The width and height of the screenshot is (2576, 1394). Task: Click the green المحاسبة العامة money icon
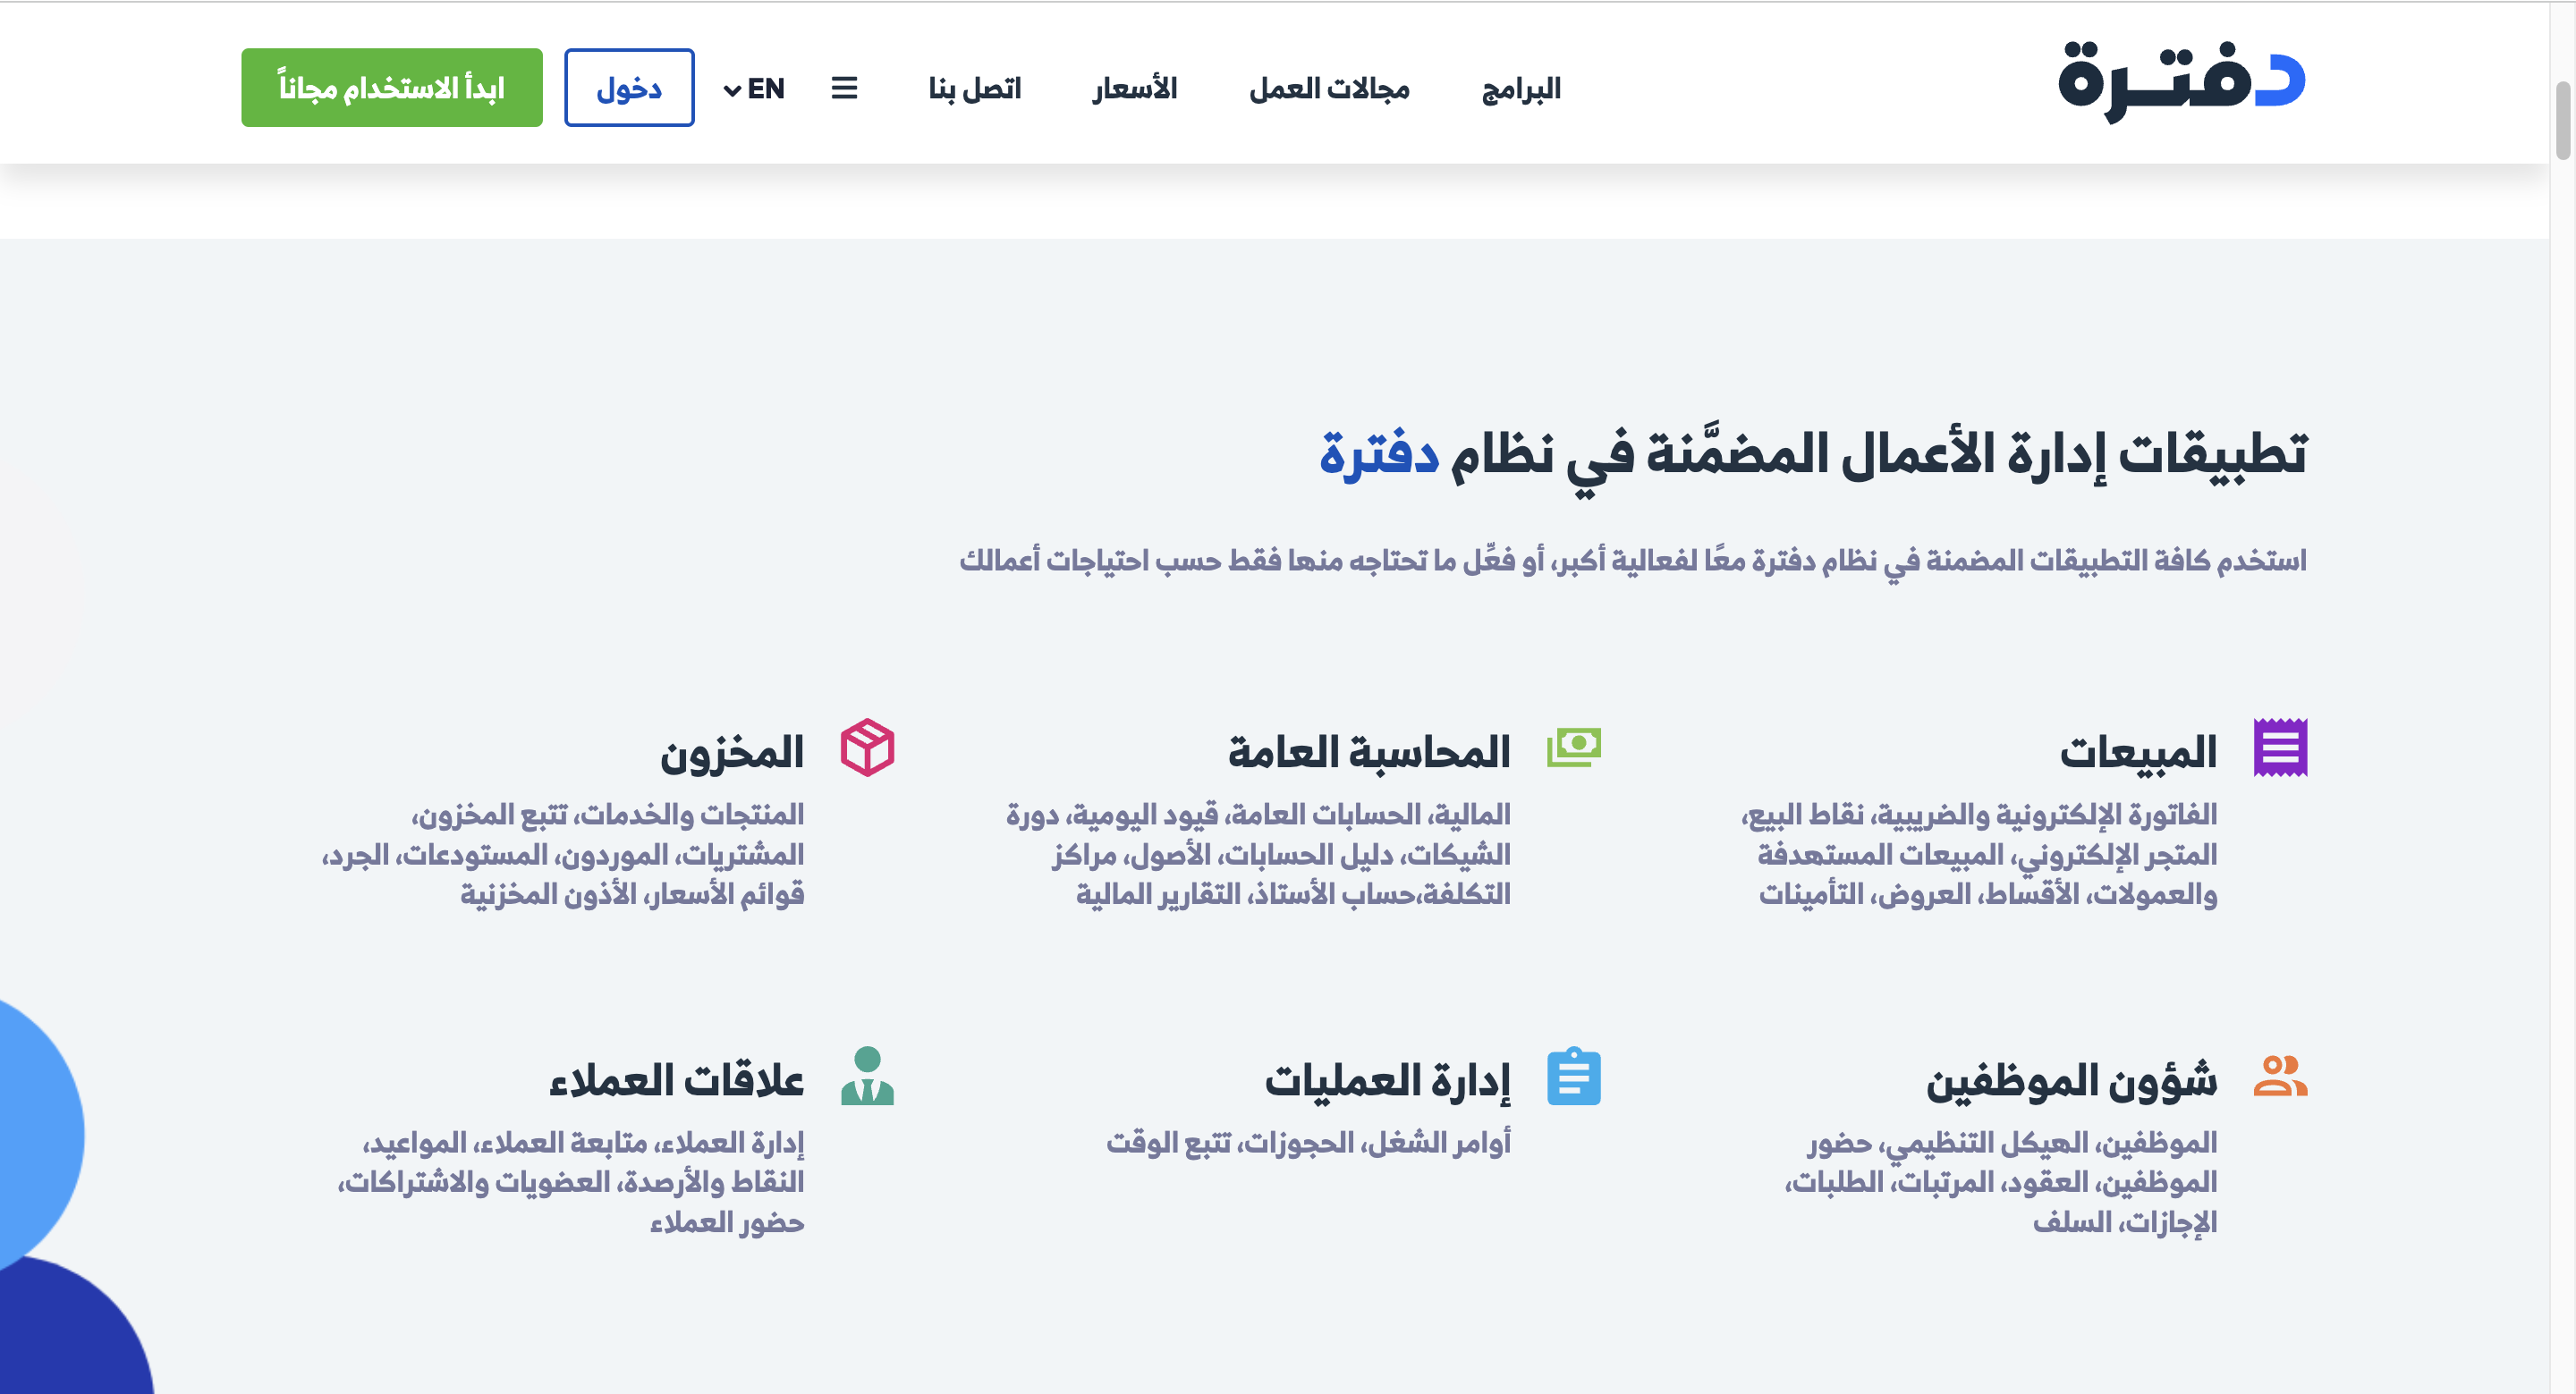(1574, 747)
